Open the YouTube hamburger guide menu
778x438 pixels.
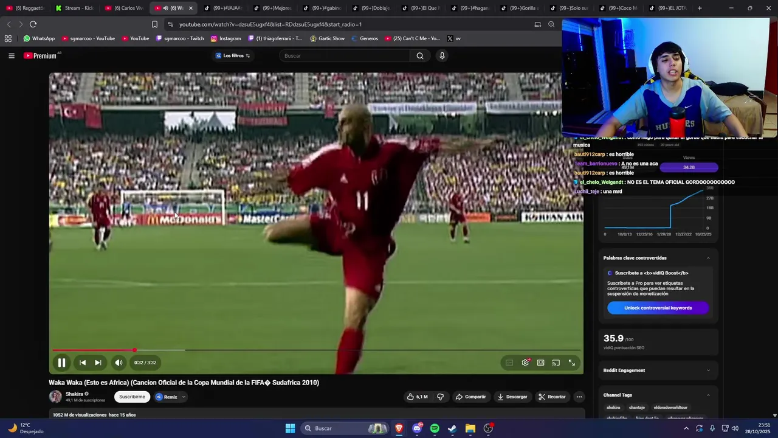pyautogui.click(x=11, y=55)
